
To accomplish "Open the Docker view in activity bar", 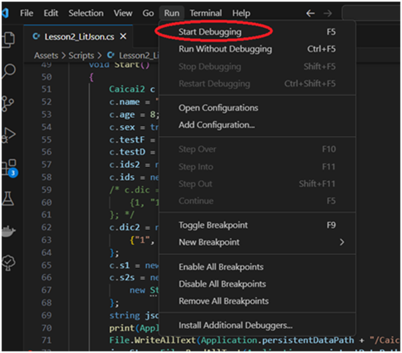I will click(x=9, y=231).
